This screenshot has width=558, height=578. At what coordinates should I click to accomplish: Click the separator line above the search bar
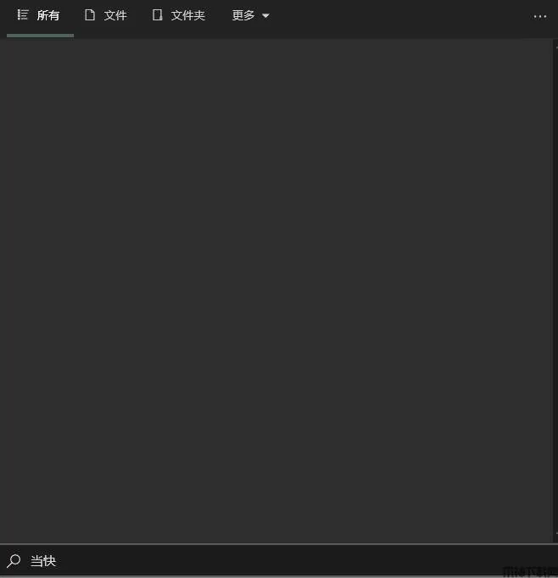(279, 544)
